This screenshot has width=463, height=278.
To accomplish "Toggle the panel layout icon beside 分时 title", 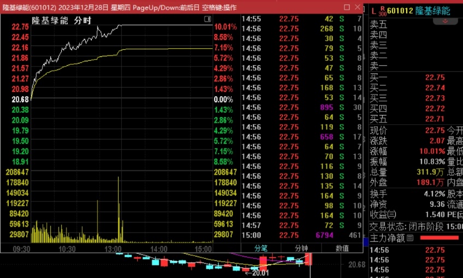I will (x=208, y=19).
